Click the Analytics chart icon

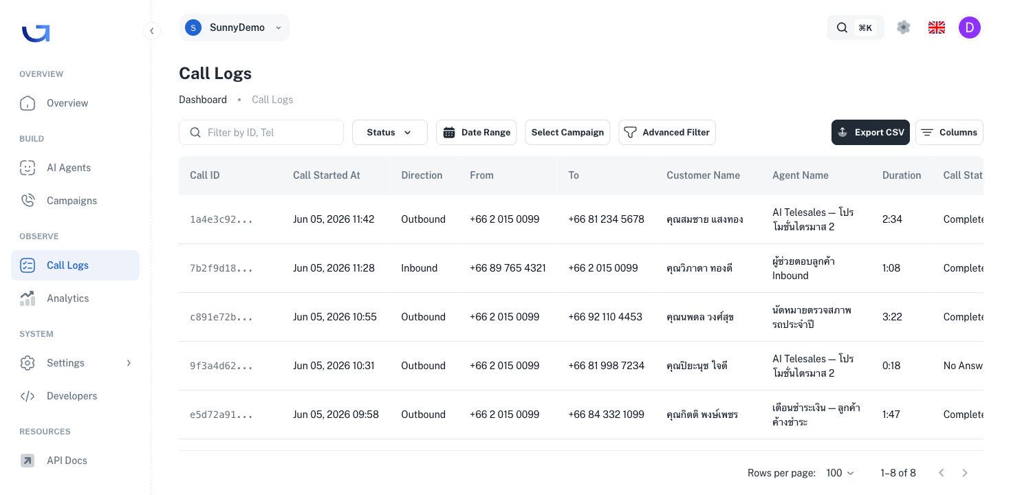(x=28, y=298)
